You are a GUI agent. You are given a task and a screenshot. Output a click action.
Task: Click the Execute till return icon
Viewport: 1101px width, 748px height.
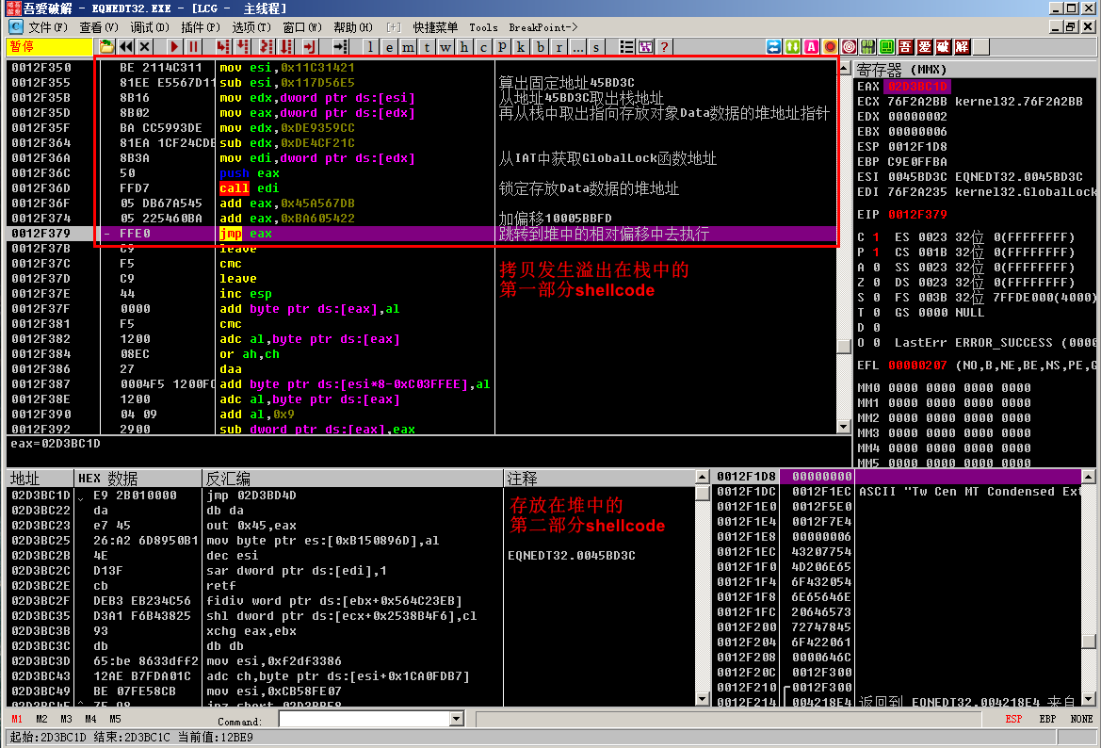[x=310, y=47]
